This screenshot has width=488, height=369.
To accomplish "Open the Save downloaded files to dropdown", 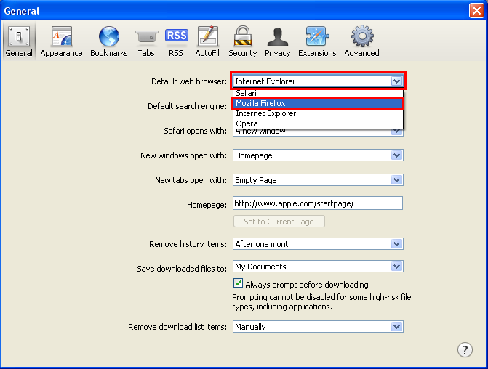I will (318, 267).
